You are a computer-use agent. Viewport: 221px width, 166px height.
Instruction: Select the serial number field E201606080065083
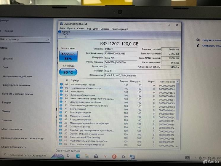(121, 53)
